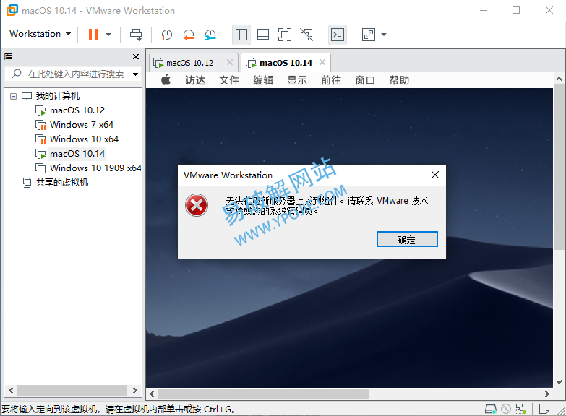Viewport: 566px width, 416px height.
Task: Click the CD/DVD drive status bar icon
Action: [x=506, y=409]
